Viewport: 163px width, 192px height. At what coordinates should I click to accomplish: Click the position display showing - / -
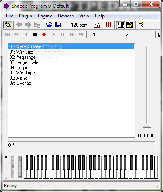pos(127,35)
